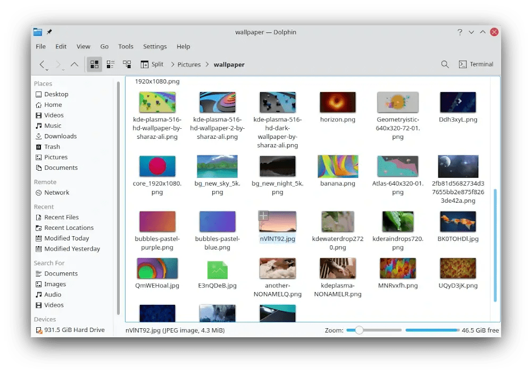Open the Terminal panel
Screen dimensions: 532x374
coord(476,64)
